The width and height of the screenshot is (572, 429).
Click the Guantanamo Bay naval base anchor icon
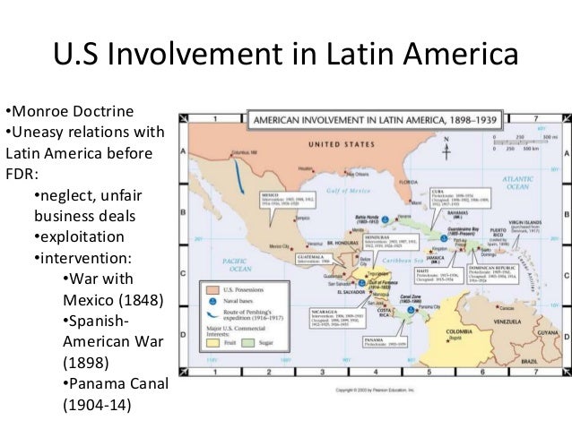click(x=444, y=238)
